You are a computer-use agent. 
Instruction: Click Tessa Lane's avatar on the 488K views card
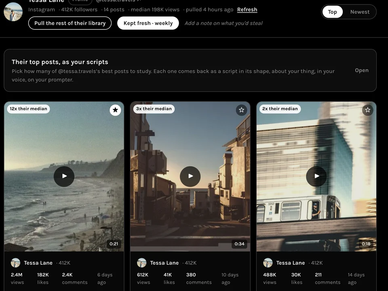coord(268,263)
